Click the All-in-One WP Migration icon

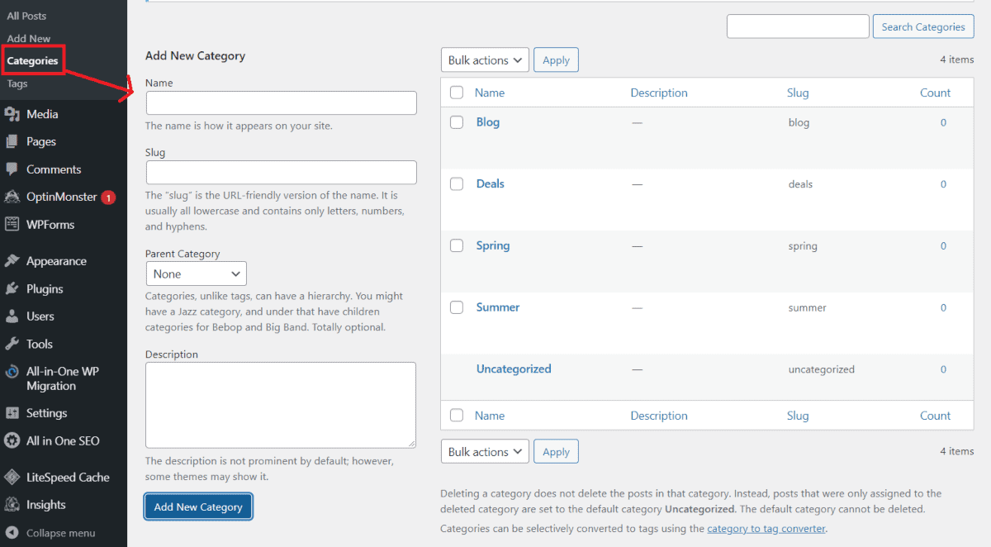tap(12, 372)
